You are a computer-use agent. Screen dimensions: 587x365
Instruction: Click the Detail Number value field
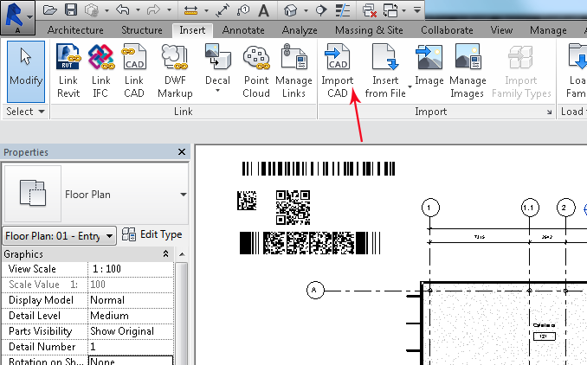(131, 347)
